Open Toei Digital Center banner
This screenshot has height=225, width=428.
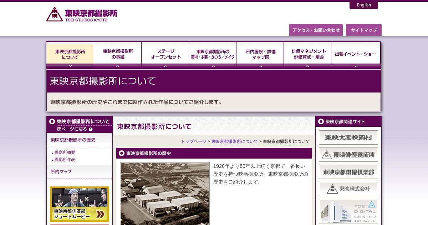tap(348, 211)
